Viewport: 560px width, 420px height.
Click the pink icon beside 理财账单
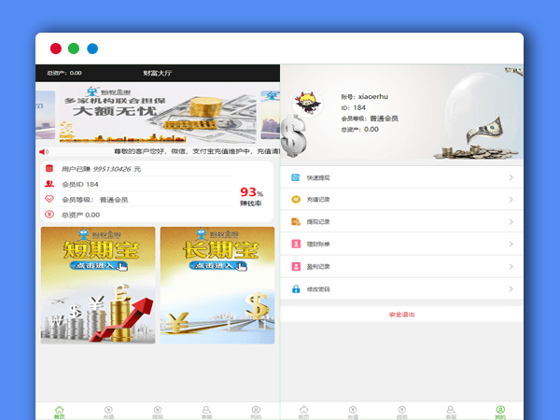[x=296, y=245]
